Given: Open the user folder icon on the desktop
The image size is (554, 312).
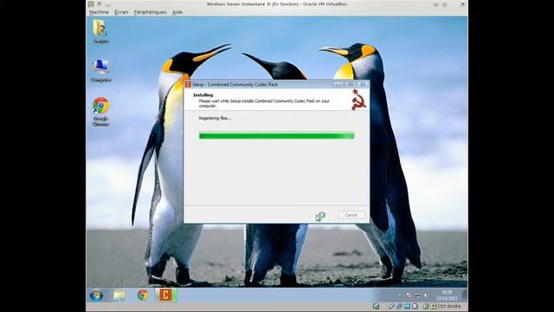Looking at the screenshot, I should 100,31.
